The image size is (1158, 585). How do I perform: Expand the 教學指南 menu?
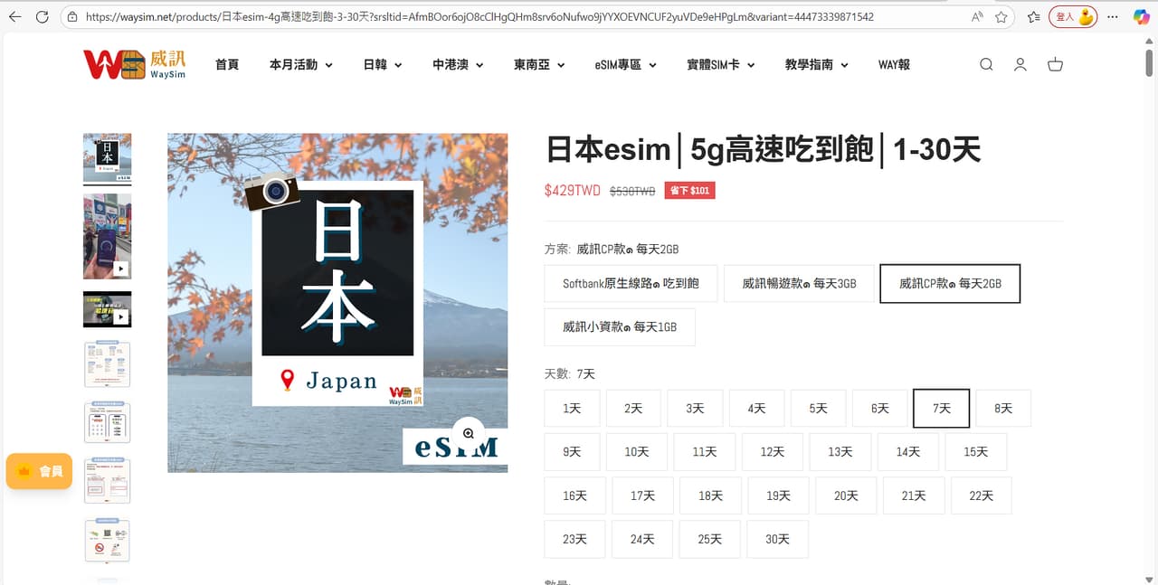pos(817,64)
